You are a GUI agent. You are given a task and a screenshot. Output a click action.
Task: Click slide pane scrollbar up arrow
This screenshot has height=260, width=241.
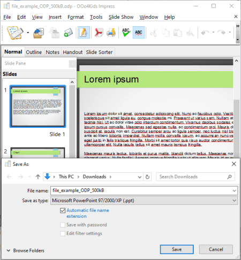(x=72, y=82)
